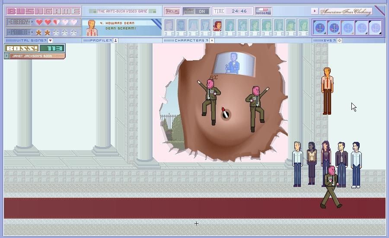The width and height of the screenshot is (389, 238).
Task: Open the Characters panel tab
Action: pos(187,41)
